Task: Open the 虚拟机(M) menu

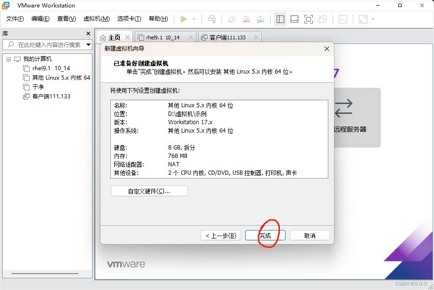Action: 97,19
